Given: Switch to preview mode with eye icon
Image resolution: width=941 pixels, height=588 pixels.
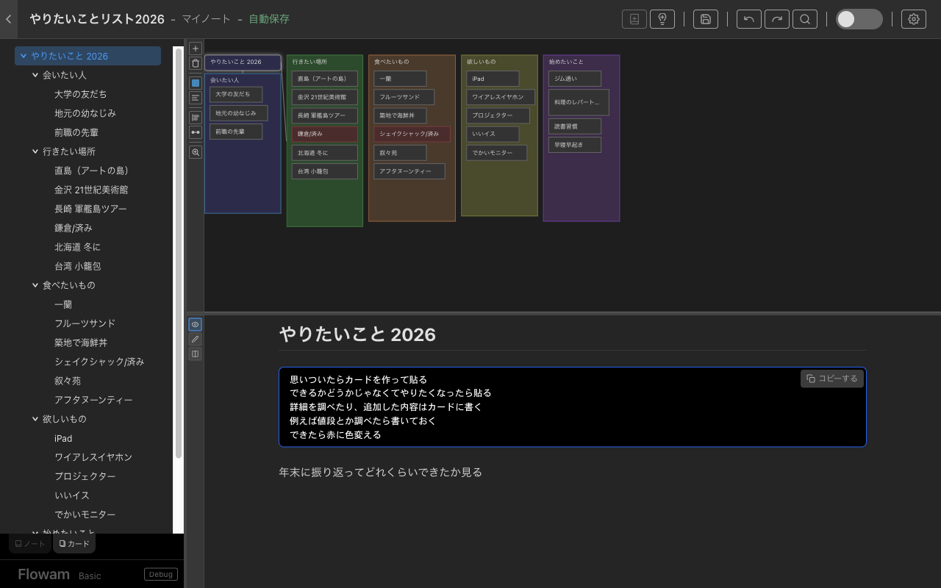Looking at the screenshot, I should (x=195, y=324).
